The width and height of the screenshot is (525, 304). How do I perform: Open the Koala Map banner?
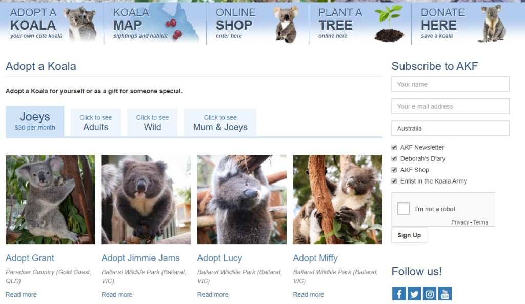[x=155, y=24]
